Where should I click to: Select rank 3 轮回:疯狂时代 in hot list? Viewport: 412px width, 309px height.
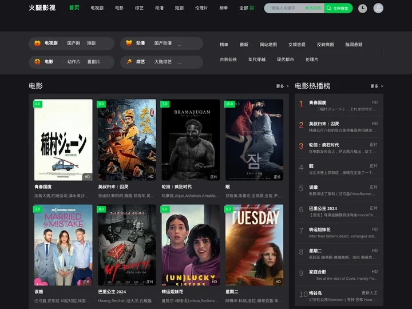(x=339, y=148)
